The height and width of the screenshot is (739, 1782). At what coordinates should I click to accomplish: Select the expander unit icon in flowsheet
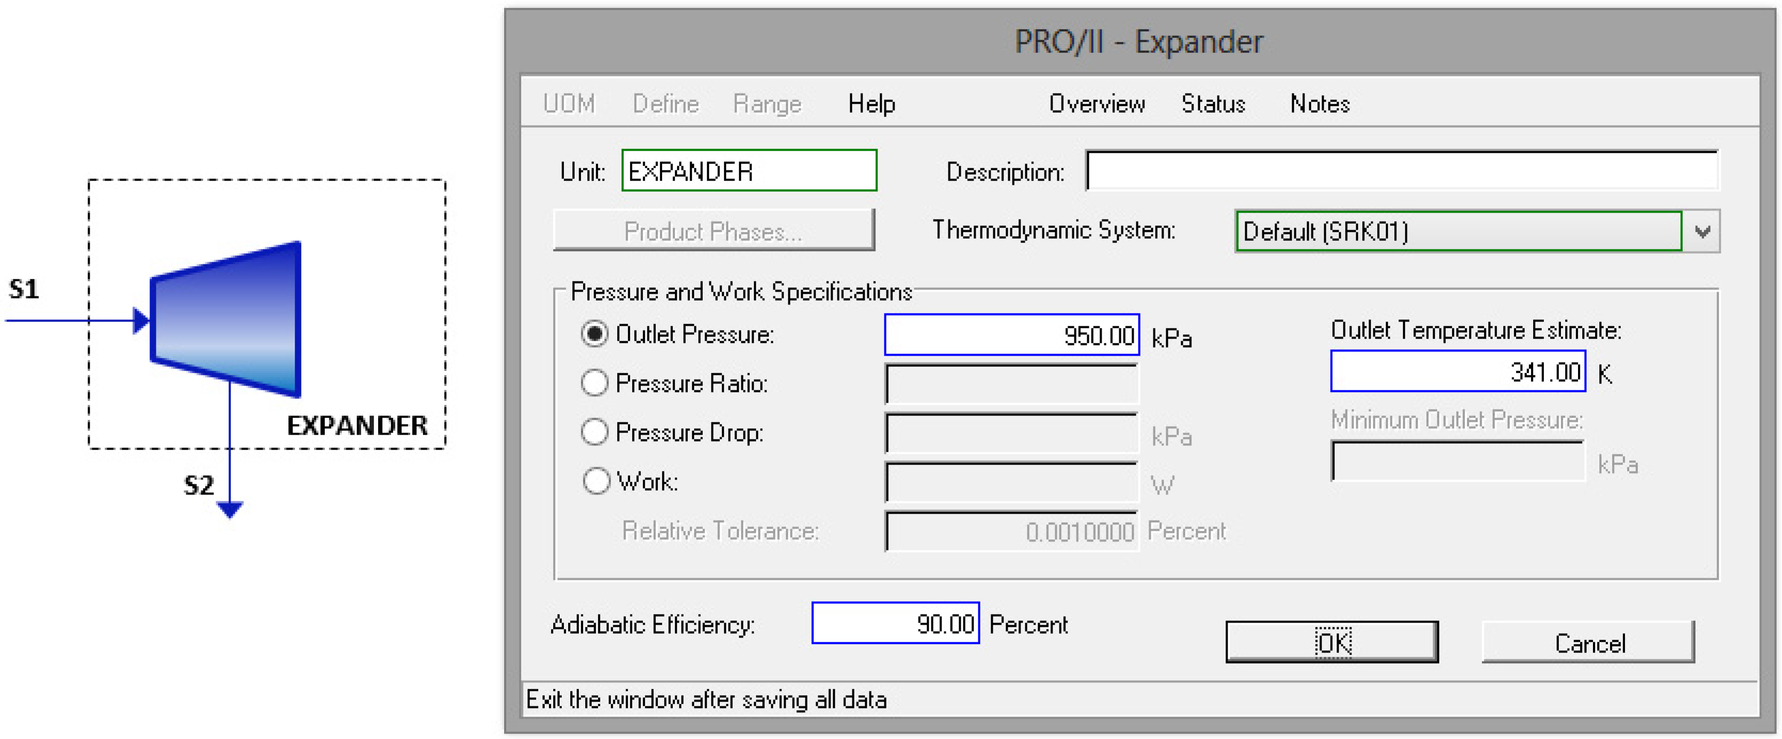click(x=226, y=319)
